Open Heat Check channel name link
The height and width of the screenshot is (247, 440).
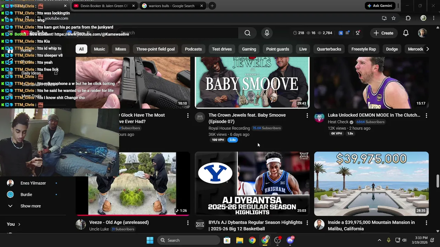point(338,122)
